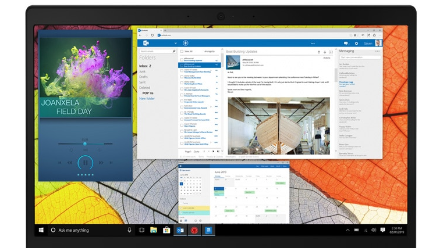Rewind the Field Day track
The width and height of the screenshot is (447, 251).
point(70,163)
